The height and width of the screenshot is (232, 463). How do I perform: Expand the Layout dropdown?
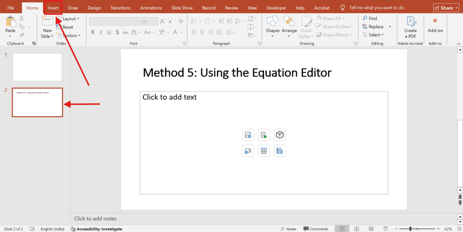pyautogui.click(x=70, y=19)
